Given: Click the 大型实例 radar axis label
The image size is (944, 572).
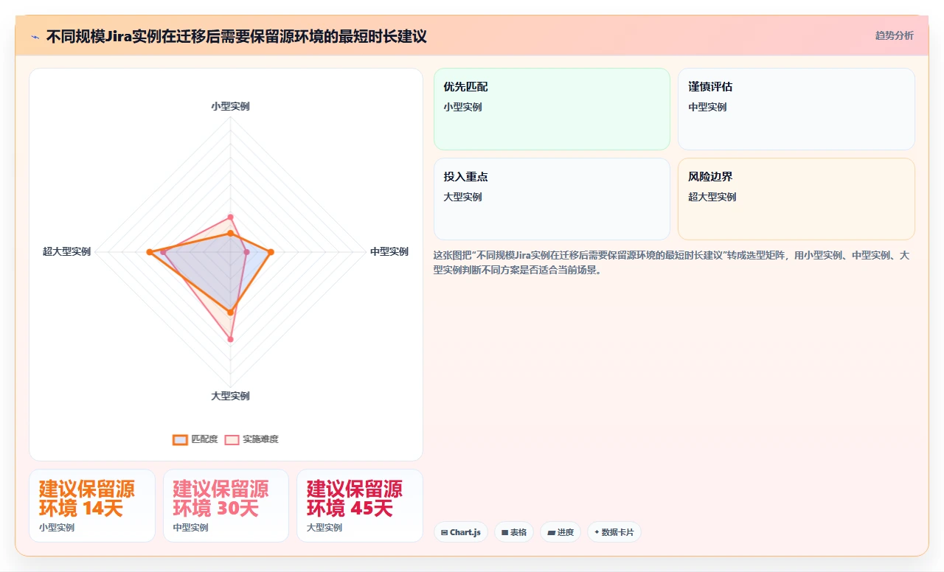Looking at the screenshot, I should click(230, 396).
